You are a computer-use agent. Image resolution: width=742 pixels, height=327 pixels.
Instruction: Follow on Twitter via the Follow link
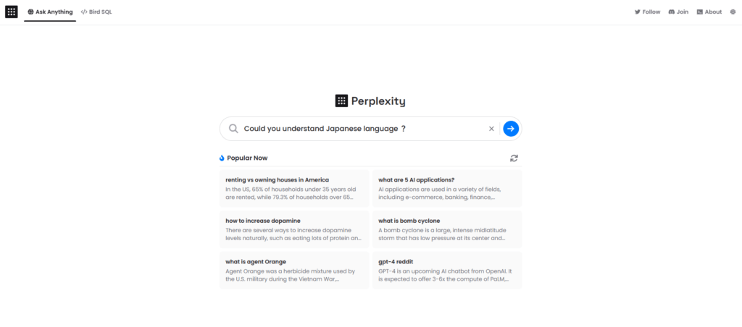coord(647,12)
